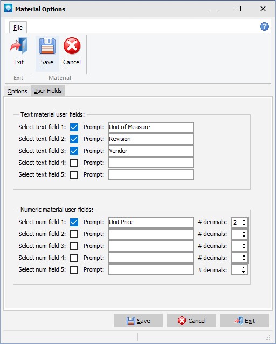Image resolution: width=276 pixels, height=344 pixels.
Task: Uncheck Select text field 1 checkbox
Action: pyautogui.click(x=74, y=127)
